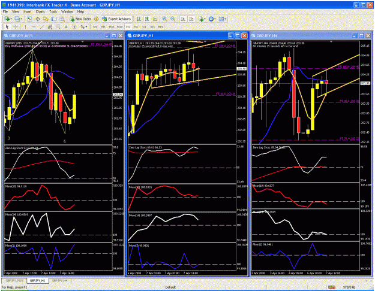Image resolution: width=375 pixels, height=291 pixels.
Task: Open the Strategy Tester
Action: point(62,19)
